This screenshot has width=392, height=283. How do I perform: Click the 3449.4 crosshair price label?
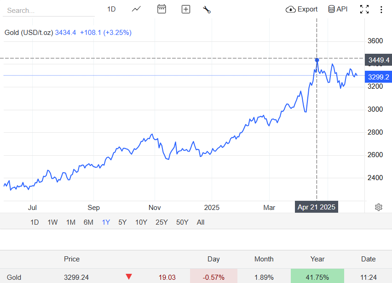click(x=379, y=60)
